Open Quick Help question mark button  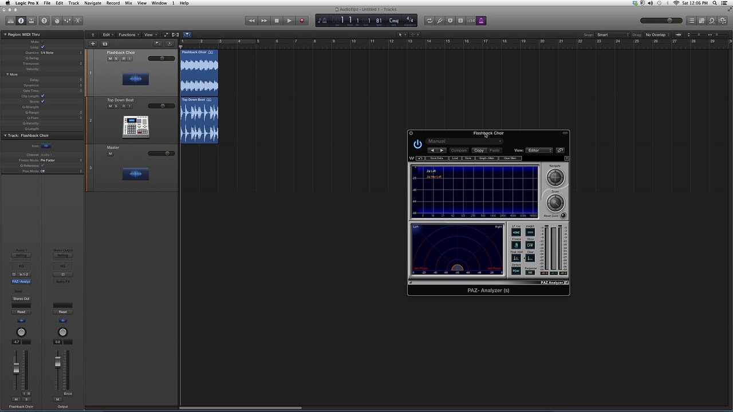pos(44,21)
